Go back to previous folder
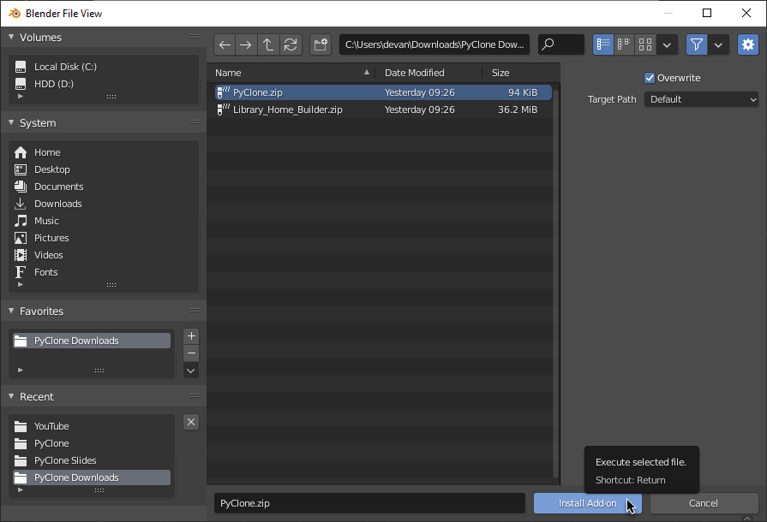767x522 pixels. [x=225, y=44]
